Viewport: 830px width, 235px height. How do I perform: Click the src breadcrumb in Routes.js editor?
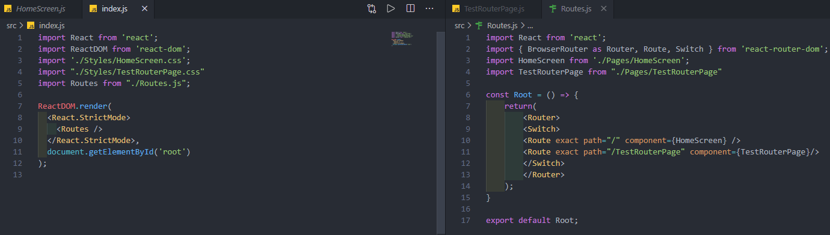(460, 26)
